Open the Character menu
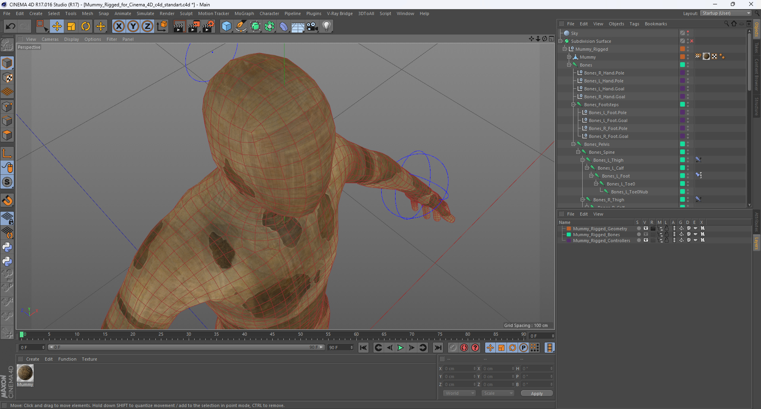Viewport: 761px width, 409px height. click(269, 13)
